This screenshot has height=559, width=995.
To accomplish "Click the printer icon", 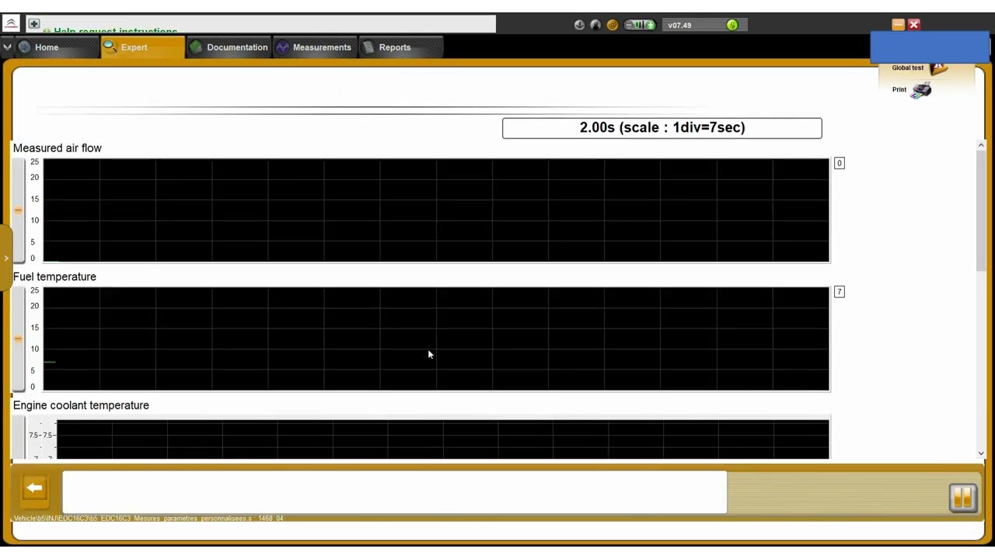I will (922, 90).
